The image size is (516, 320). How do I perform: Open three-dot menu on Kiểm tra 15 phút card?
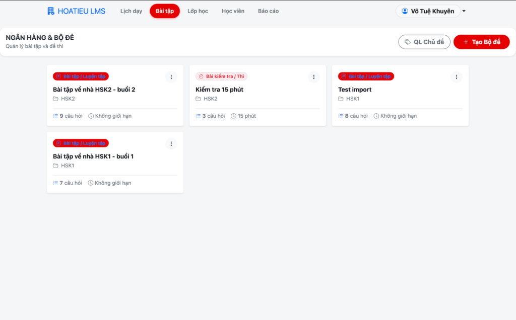314,77
